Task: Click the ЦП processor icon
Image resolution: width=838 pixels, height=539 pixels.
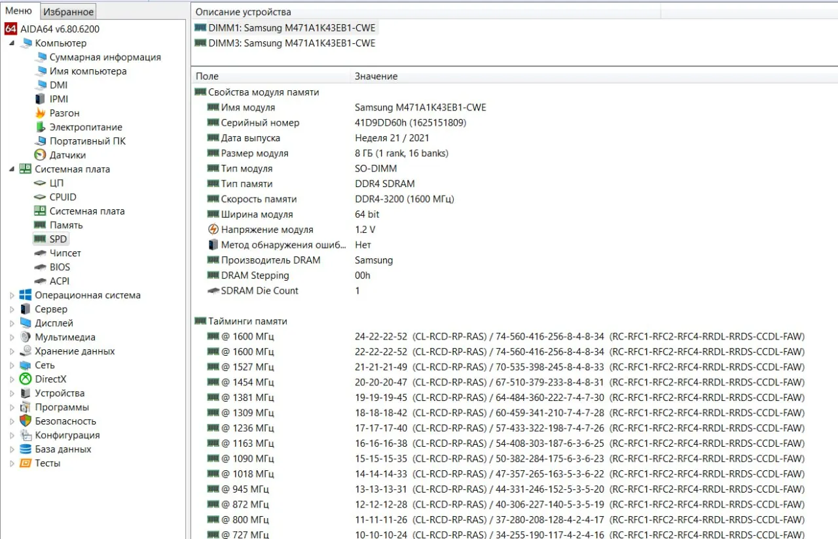Action: [41, 183]
